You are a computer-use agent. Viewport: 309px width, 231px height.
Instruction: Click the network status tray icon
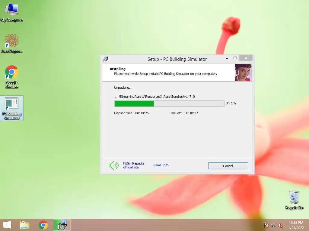(x=273, y=225)
